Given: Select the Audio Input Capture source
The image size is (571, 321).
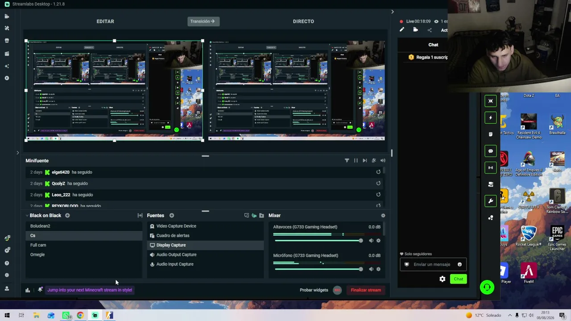Looking at the screenshot, I should pos(205,264).
